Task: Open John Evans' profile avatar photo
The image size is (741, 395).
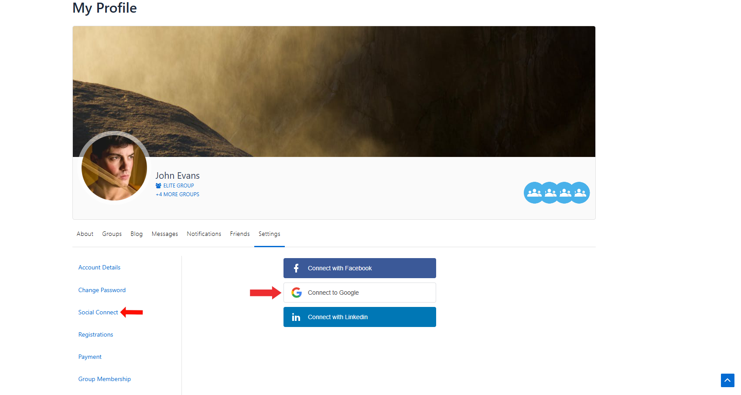Action: click(114, 167)
